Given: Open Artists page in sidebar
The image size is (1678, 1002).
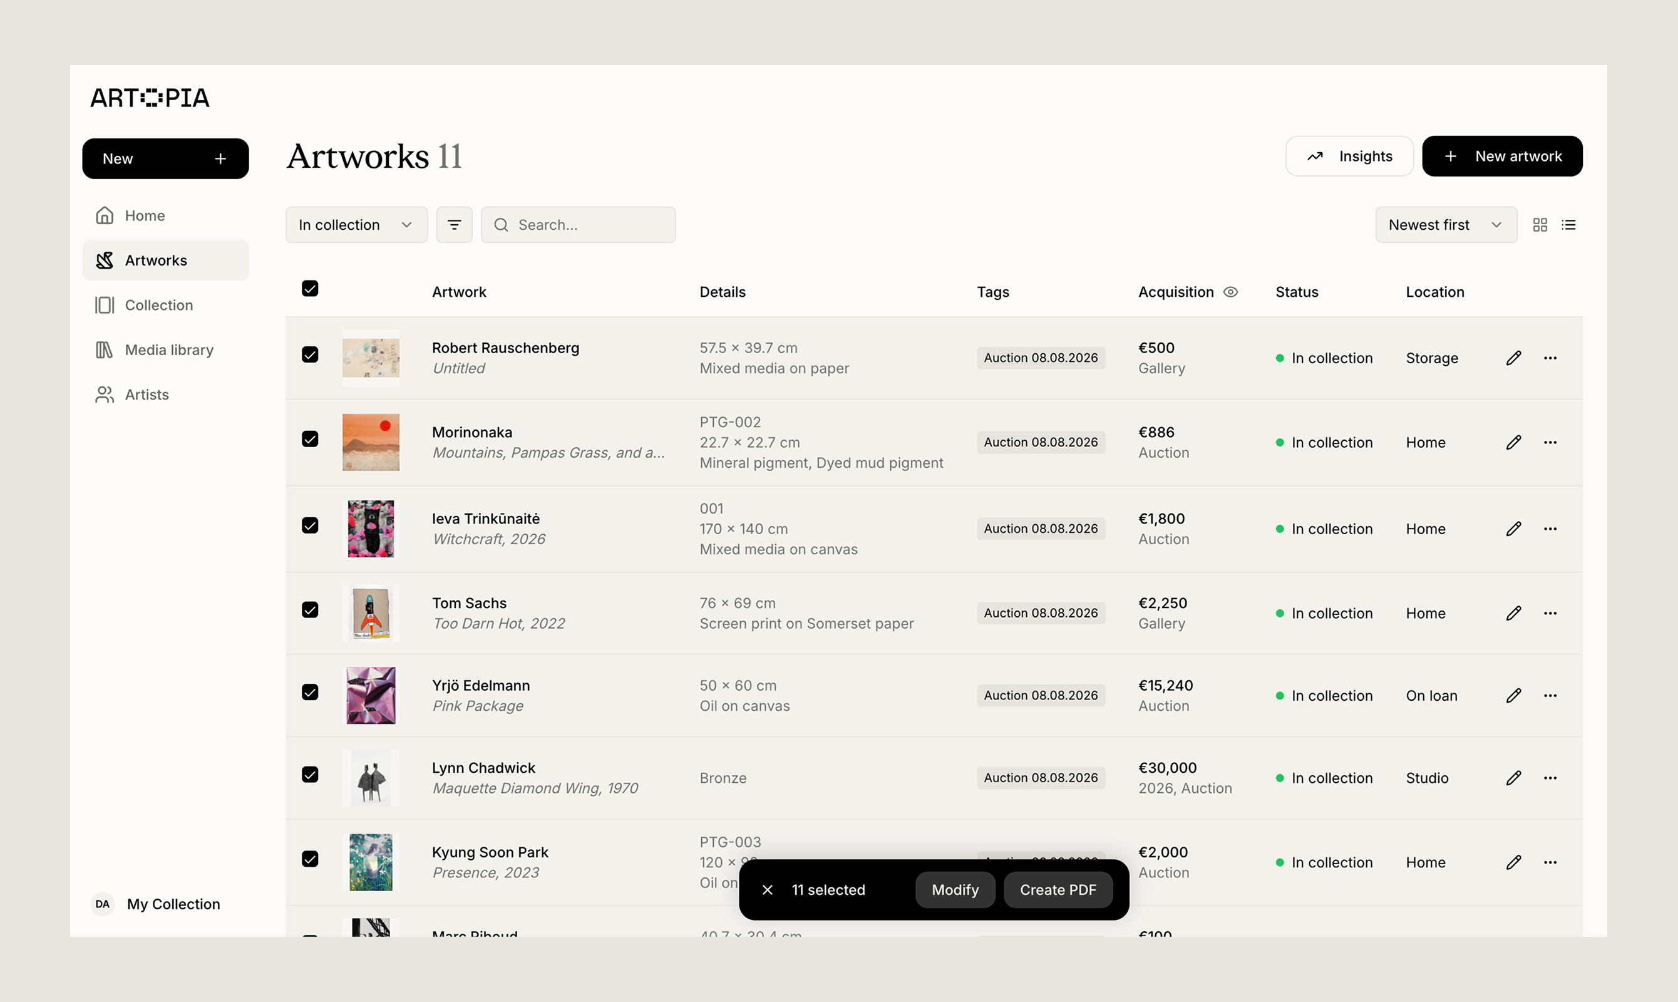Looking at the screenshot, I should tap(165, 395).
